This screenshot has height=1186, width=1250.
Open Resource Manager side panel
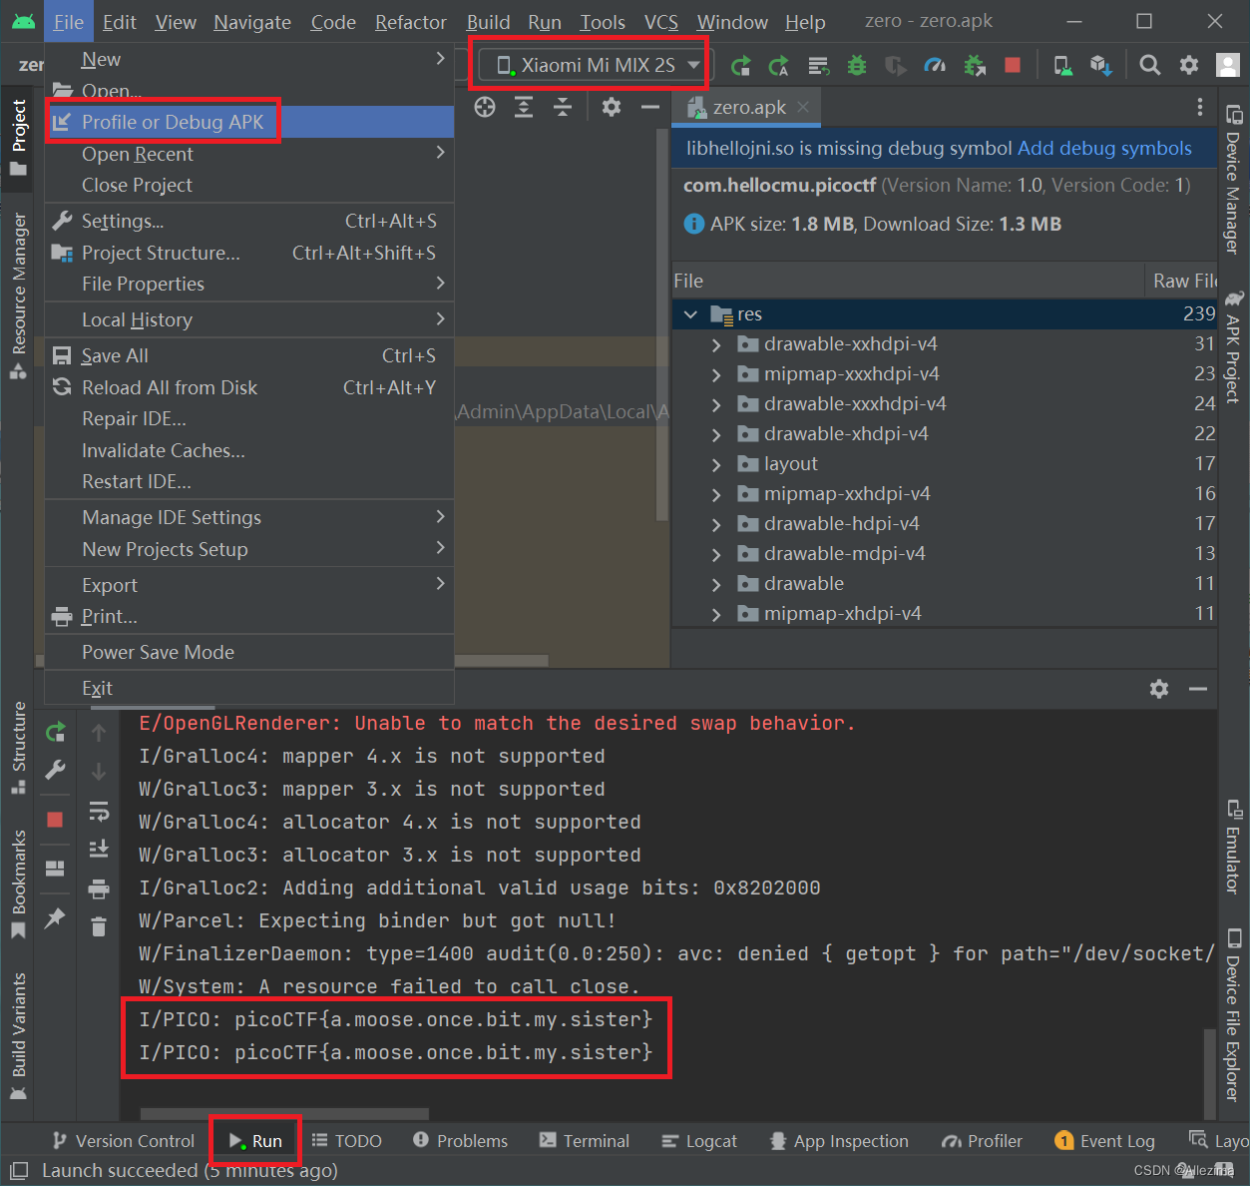tap(18, 295)
